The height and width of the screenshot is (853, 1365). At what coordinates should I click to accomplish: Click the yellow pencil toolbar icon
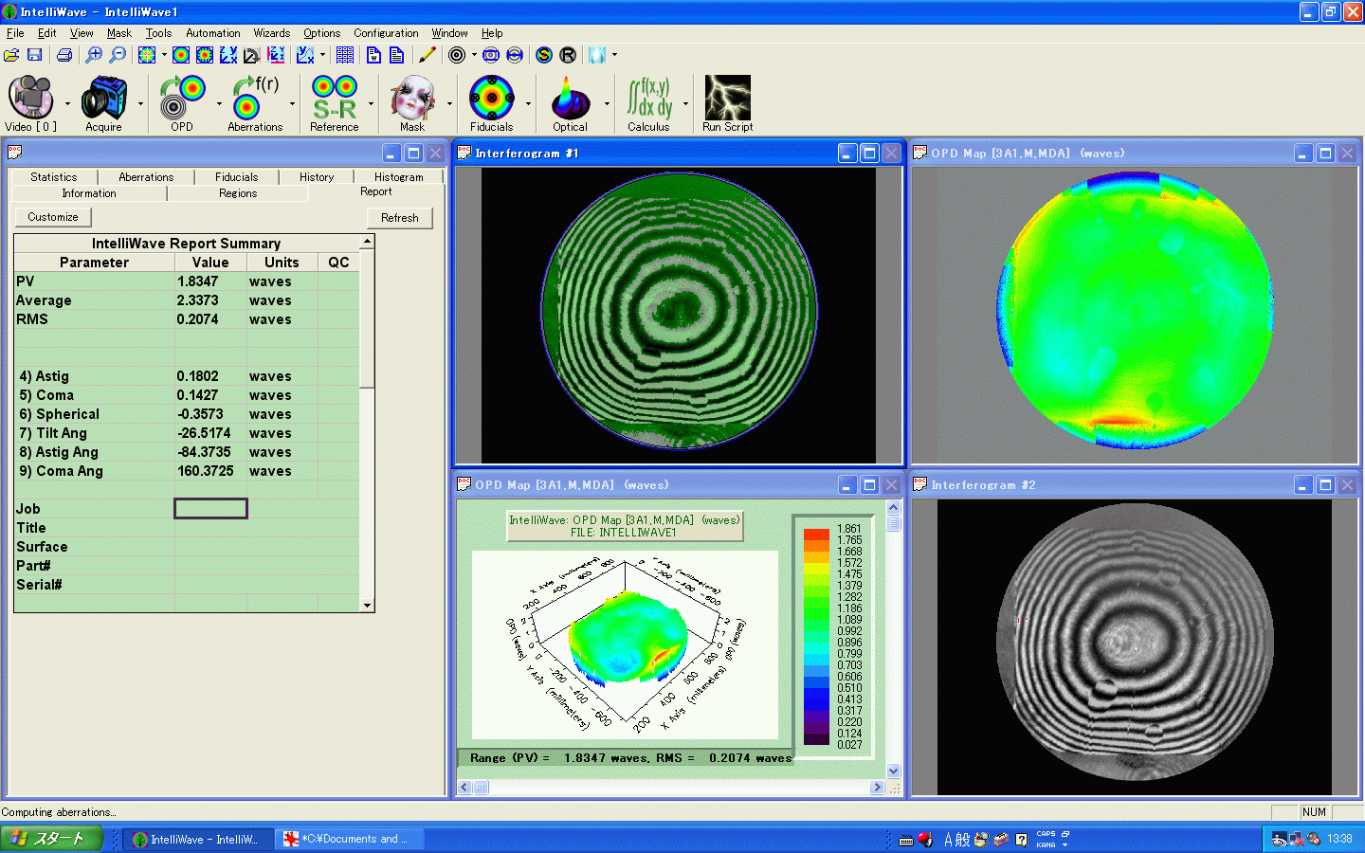(427, 55)
